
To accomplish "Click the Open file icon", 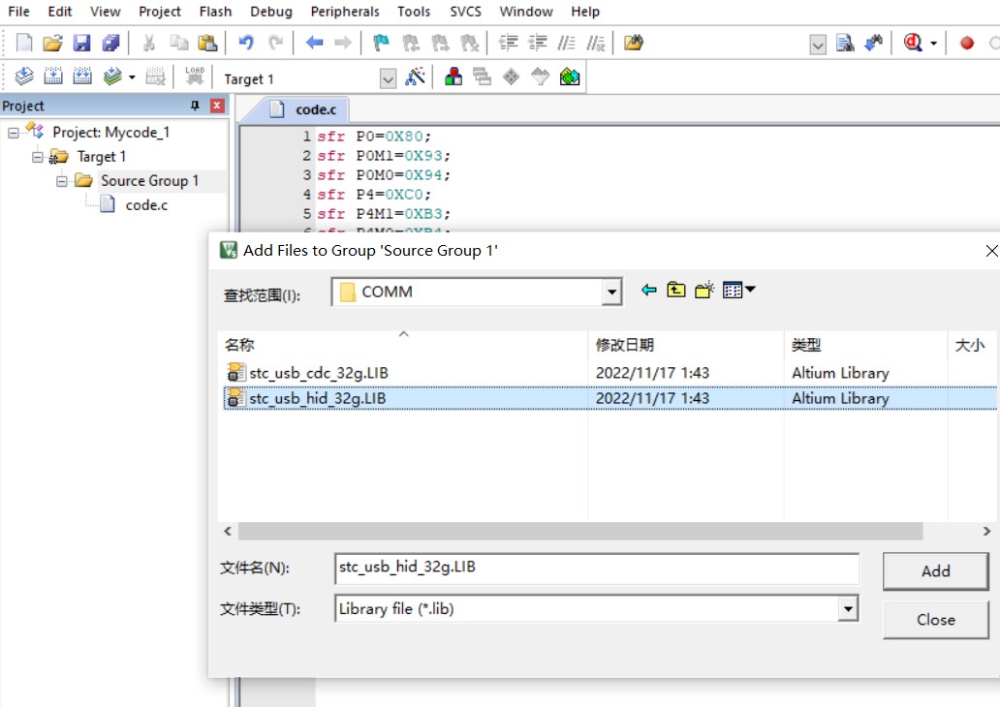I will point(53,43).
